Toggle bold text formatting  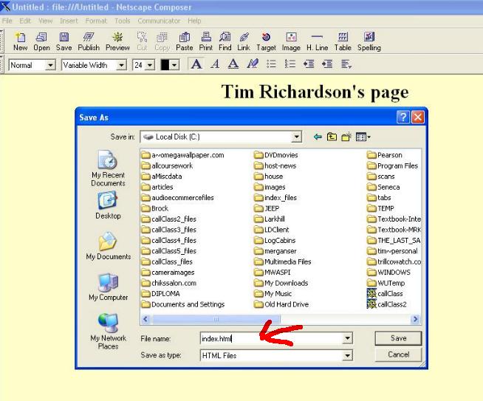(x=196, y=64)
